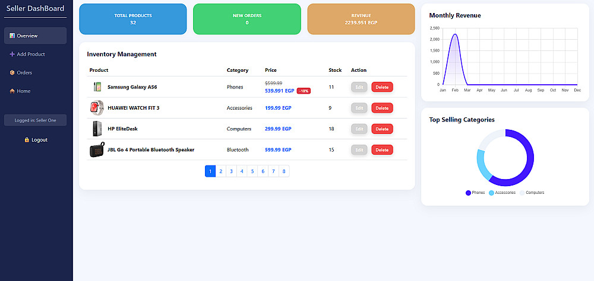Click the Accessories category cell in the table
The height and width of the screenshot is (281, 594).
(239, 108)
